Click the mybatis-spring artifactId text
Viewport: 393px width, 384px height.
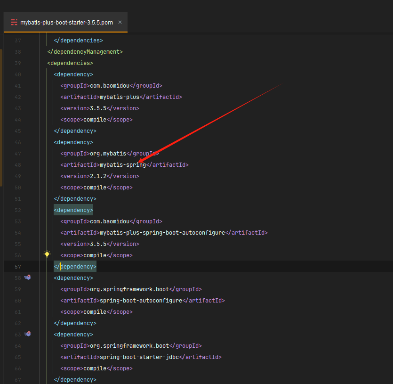pyautogui.click(x=122, y=165)
